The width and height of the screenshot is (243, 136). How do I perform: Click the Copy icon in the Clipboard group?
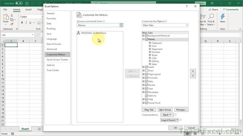12,20
